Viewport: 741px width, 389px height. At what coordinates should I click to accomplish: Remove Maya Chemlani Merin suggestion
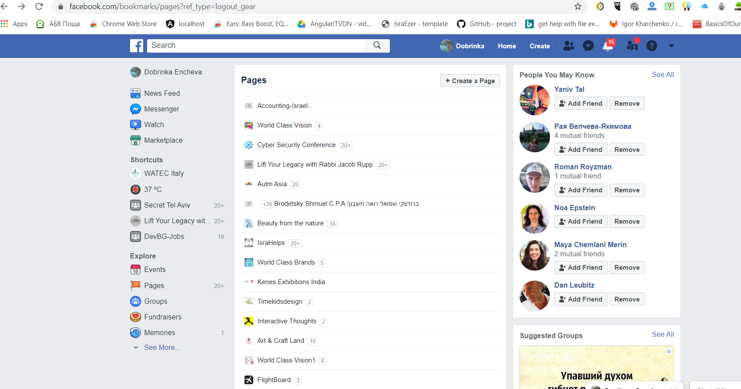(x=627, y=268)
